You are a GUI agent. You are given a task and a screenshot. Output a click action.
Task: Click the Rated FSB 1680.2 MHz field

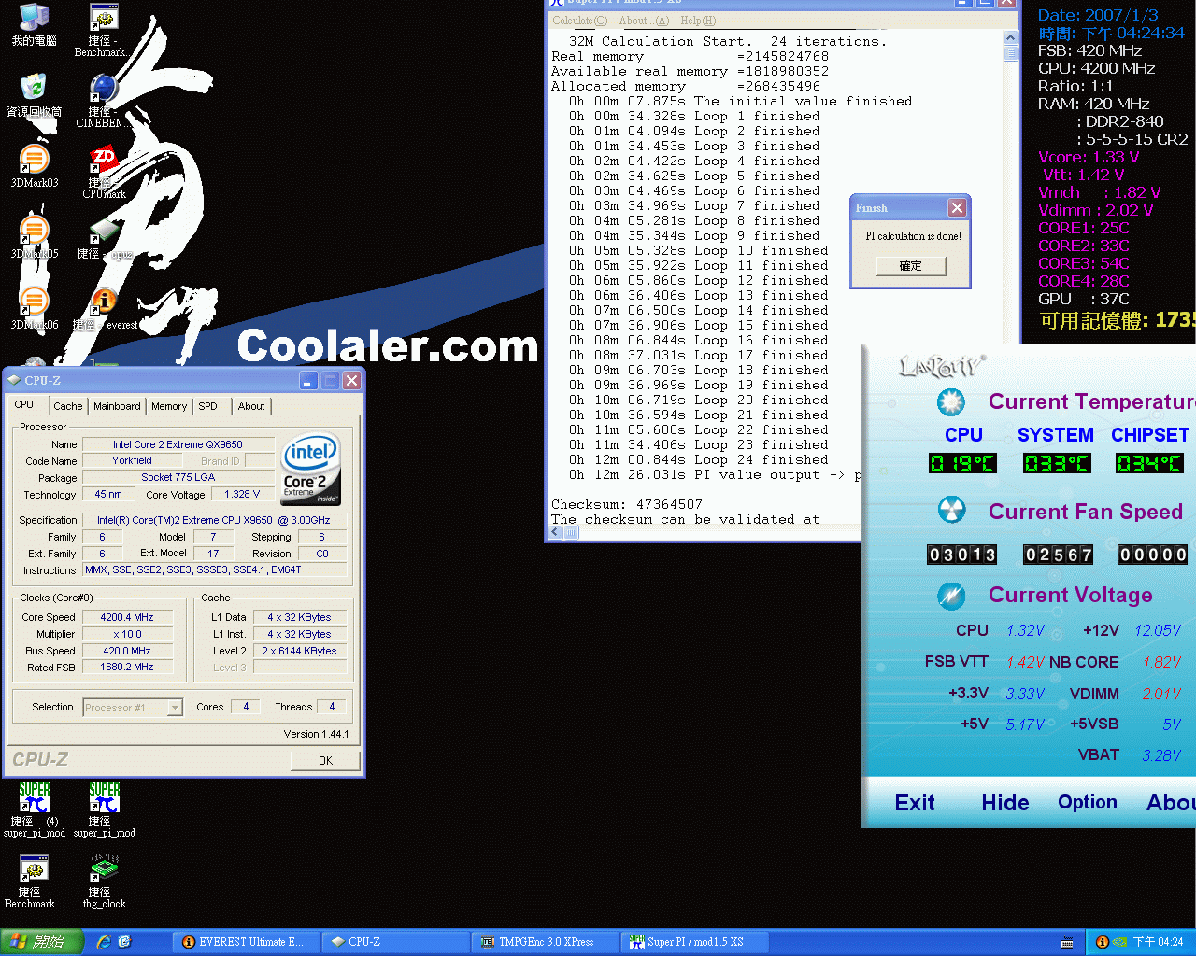(x=127, y=667)
